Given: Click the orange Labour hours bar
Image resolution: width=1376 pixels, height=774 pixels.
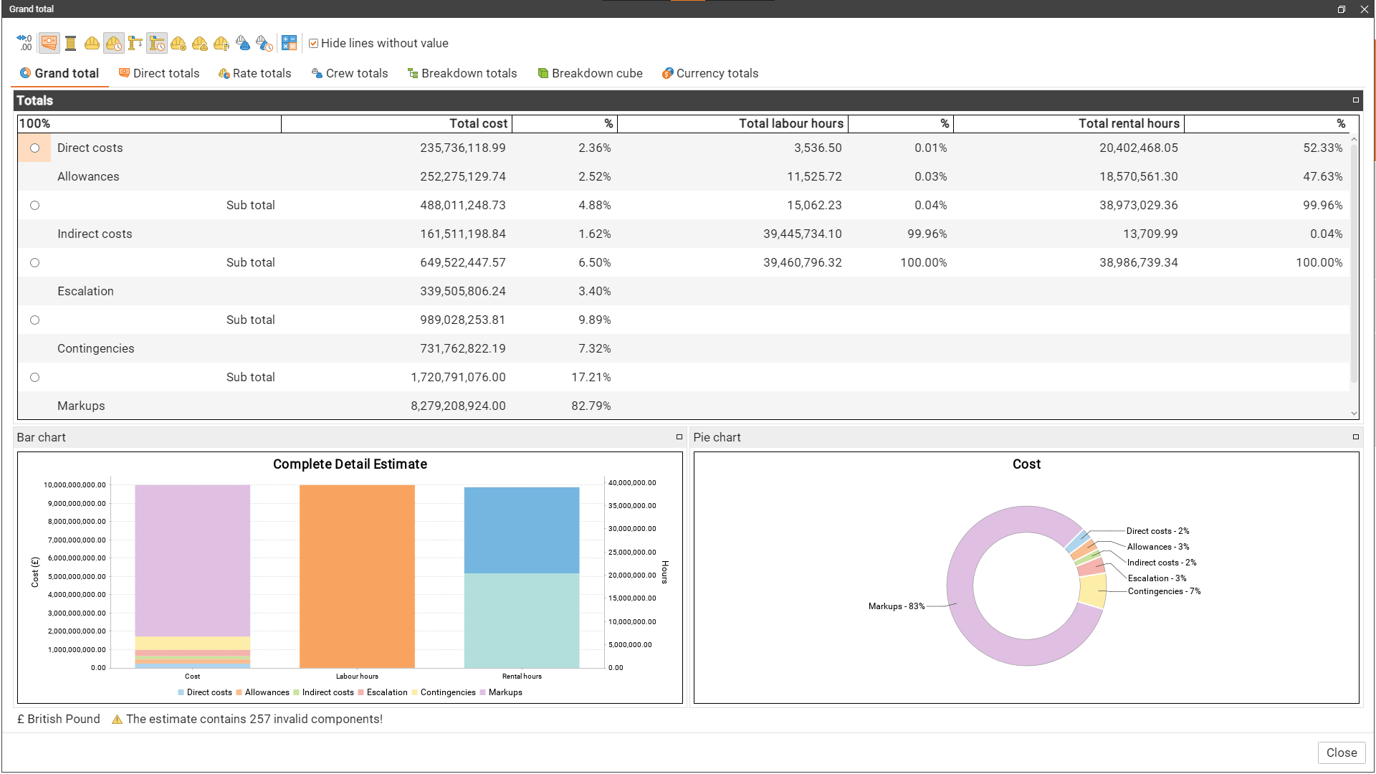Looking at the screenshot, I should pos(357,576).
